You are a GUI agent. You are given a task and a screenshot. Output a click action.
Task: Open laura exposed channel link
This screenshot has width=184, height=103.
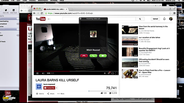click(x=49, y=84)
